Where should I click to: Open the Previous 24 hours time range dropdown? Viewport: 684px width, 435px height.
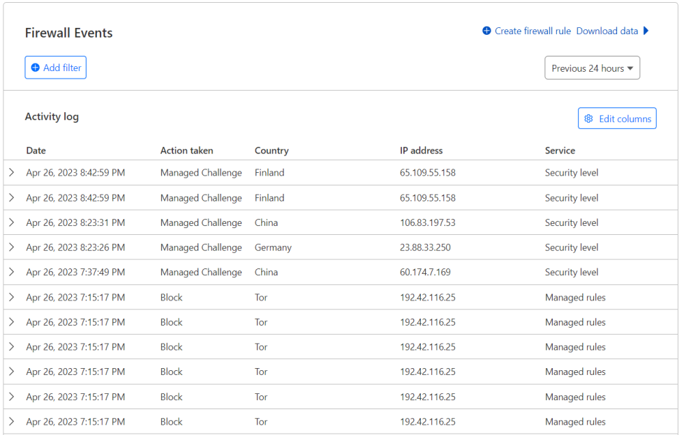592,68
